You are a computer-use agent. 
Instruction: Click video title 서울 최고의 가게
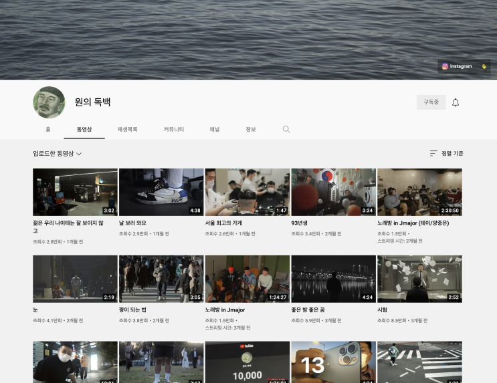point(223,223)
